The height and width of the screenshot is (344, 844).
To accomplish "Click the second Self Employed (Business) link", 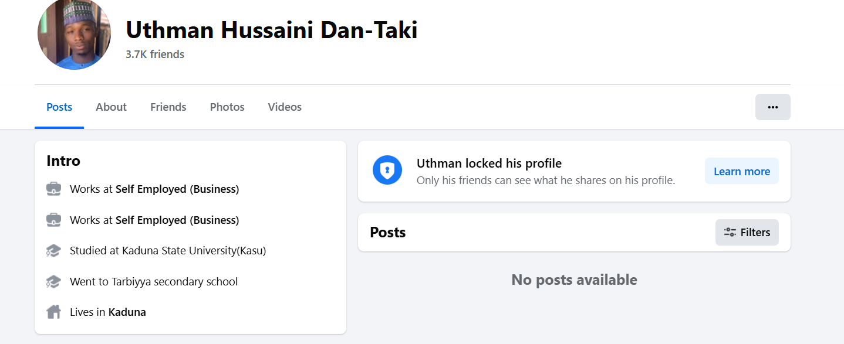I will [x=177, y=220].
